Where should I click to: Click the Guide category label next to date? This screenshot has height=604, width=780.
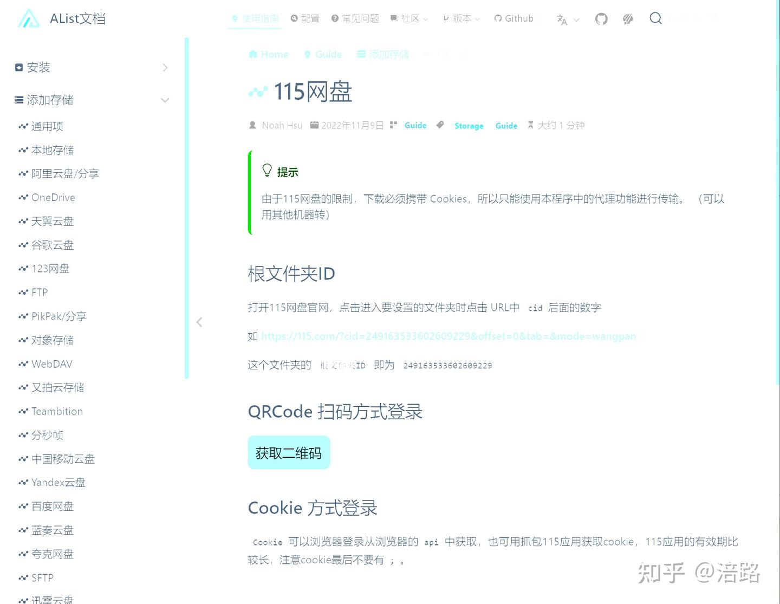(415, 125)
